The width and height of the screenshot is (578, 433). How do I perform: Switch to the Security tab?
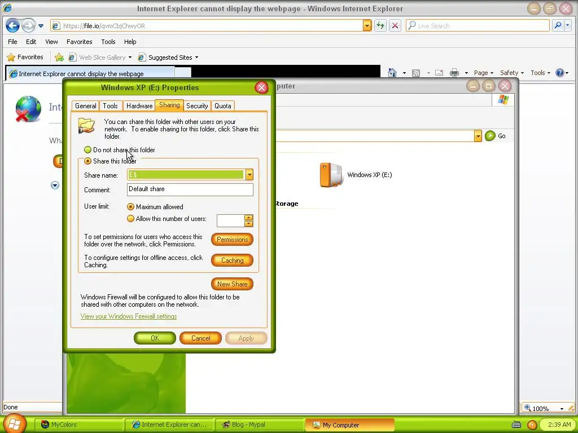point(197,106)
